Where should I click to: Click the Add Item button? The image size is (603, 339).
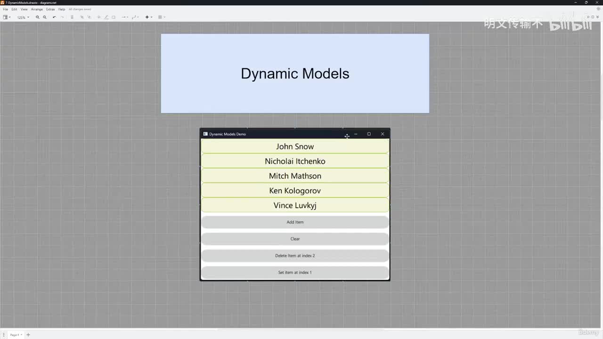(295, 222)
